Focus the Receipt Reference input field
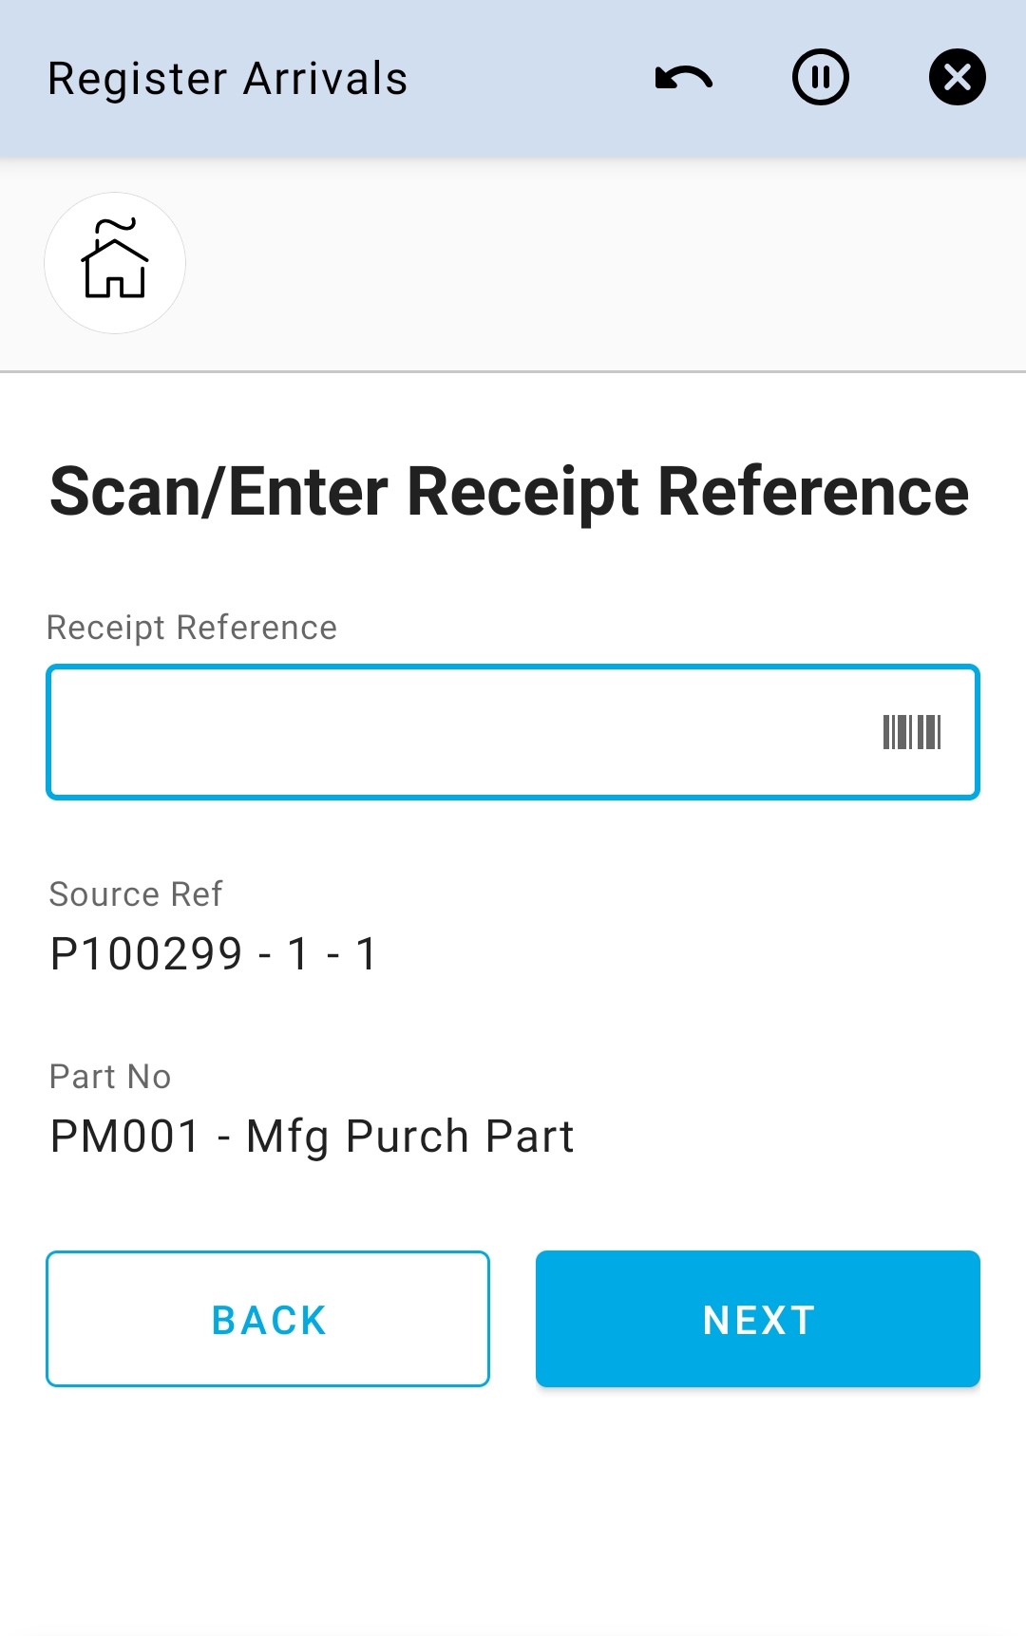 click(456, 732)
